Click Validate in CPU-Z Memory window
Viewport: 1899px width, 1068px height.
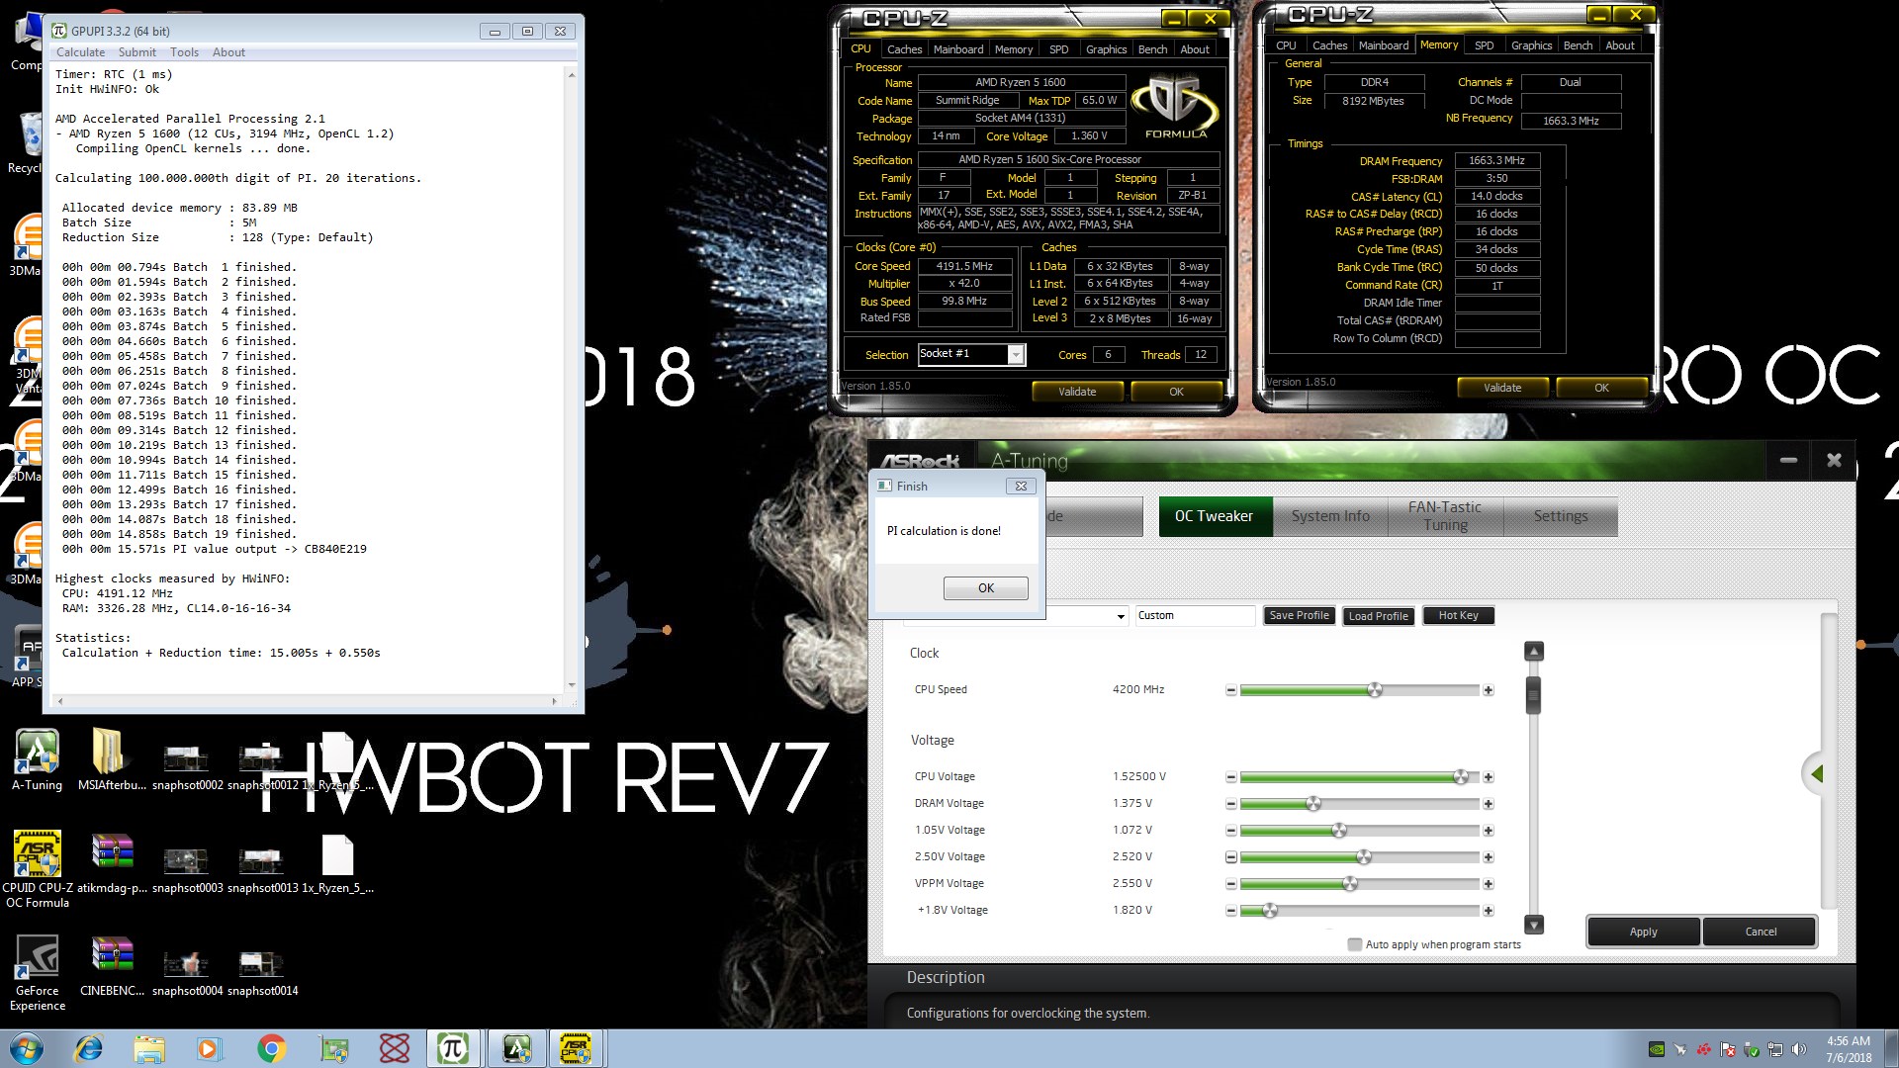click(x=1502, y=388)
